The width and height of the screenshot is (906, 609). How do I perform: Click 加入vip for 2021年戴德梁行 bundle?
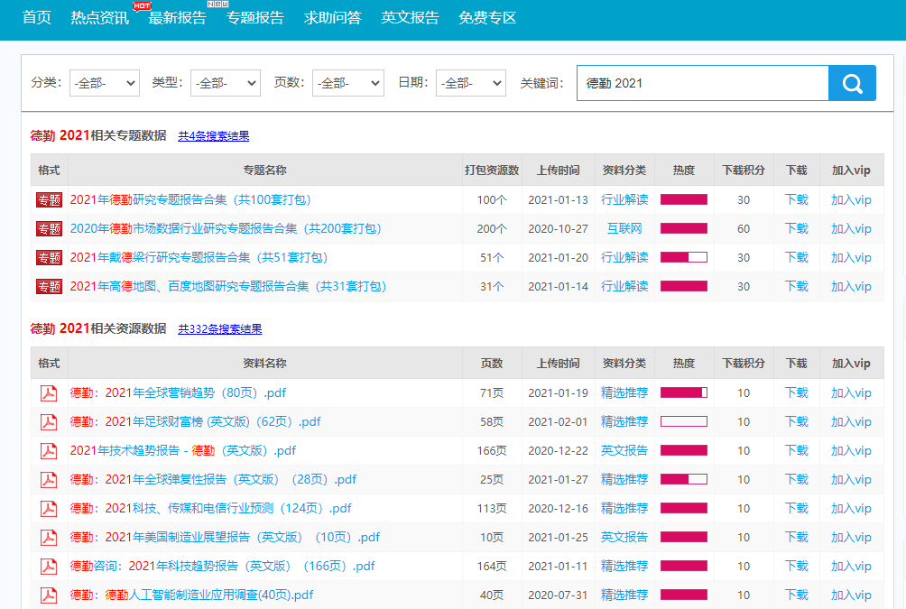tap(851, 258)
